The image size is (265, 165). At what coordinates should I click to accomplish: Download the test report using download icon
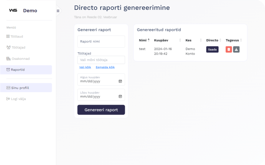pyautogui.click(x=236, y=49)
